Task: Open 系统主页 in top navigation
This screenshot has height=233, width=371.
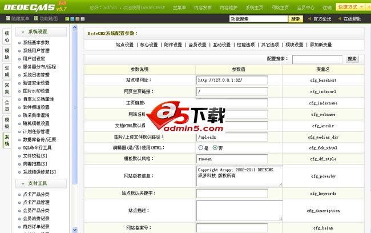Action: [254, 7]
